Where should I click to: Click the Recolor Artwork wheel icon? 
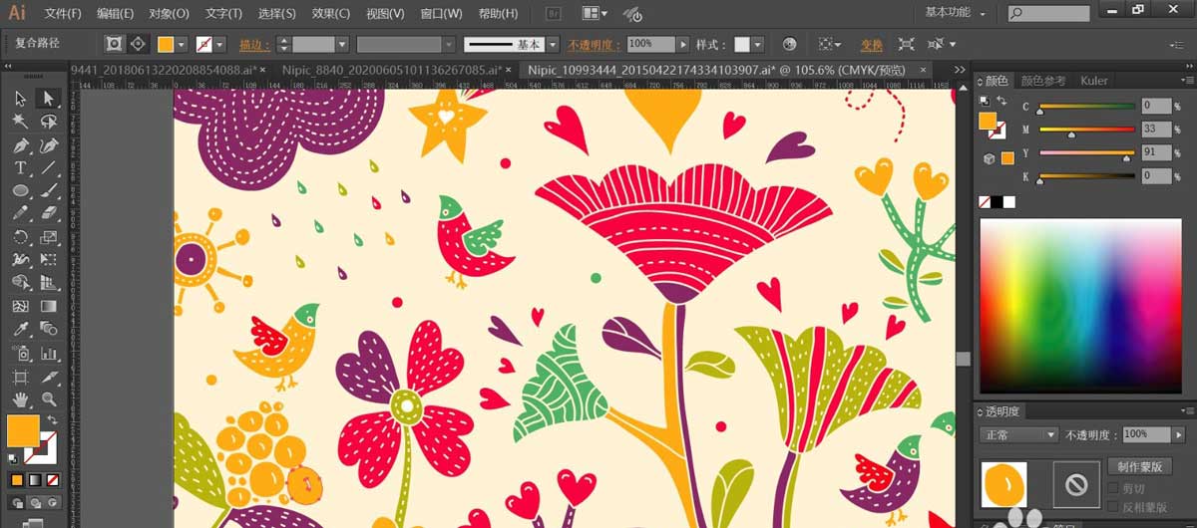790,44
